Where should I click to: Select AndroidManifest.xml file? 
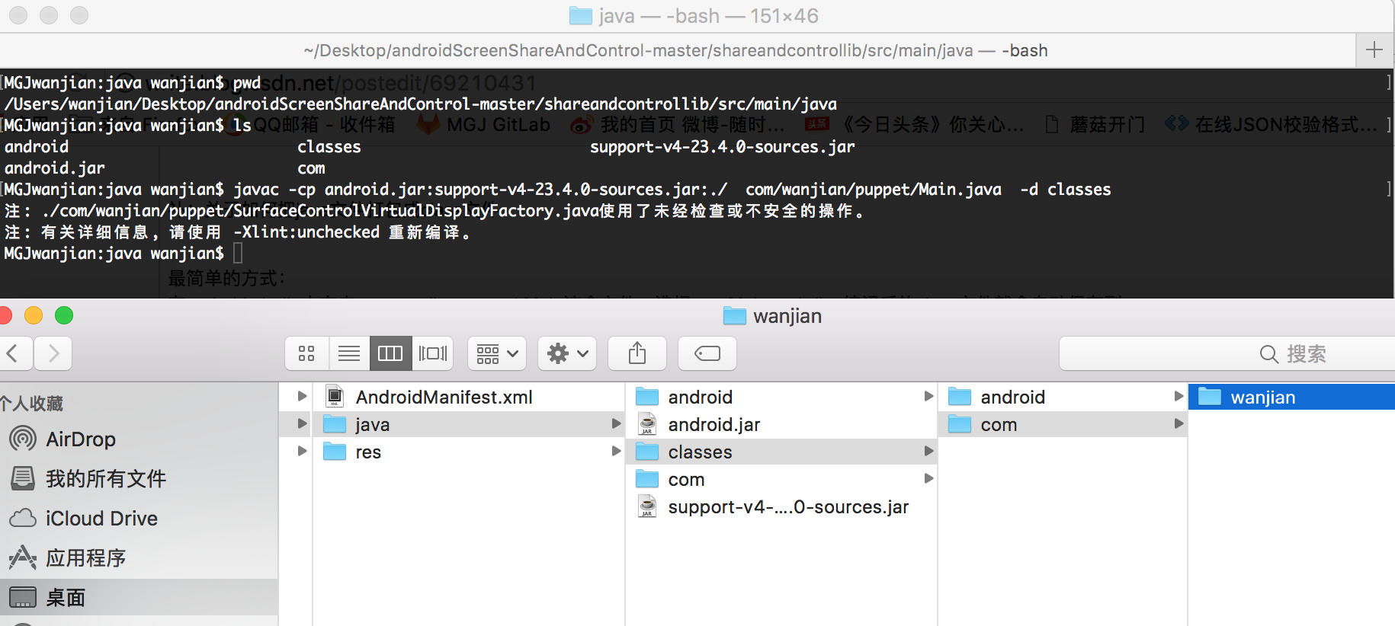(x=444, y=398)
